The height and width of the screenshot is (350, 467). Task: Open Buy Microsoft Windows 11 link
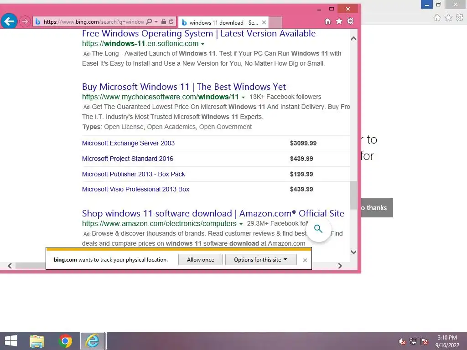(184, 87)
